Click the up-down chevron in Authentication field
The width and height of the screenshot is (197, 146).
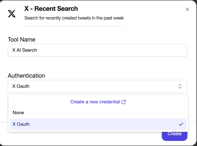pos(180,86)
